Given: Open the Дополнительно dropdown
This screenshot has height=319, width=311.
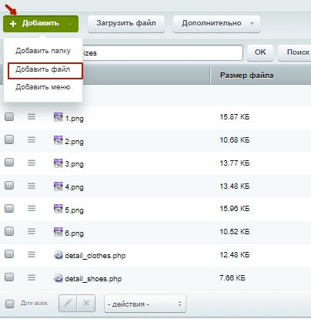Looking at the screenshot, I should 216,24.
